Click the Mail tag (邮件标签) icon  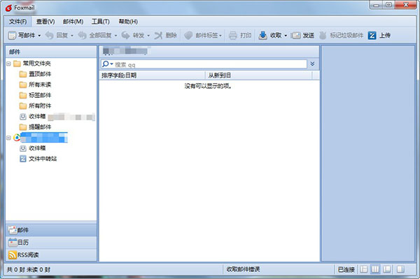pyautogui.click(x=188, y=35)
